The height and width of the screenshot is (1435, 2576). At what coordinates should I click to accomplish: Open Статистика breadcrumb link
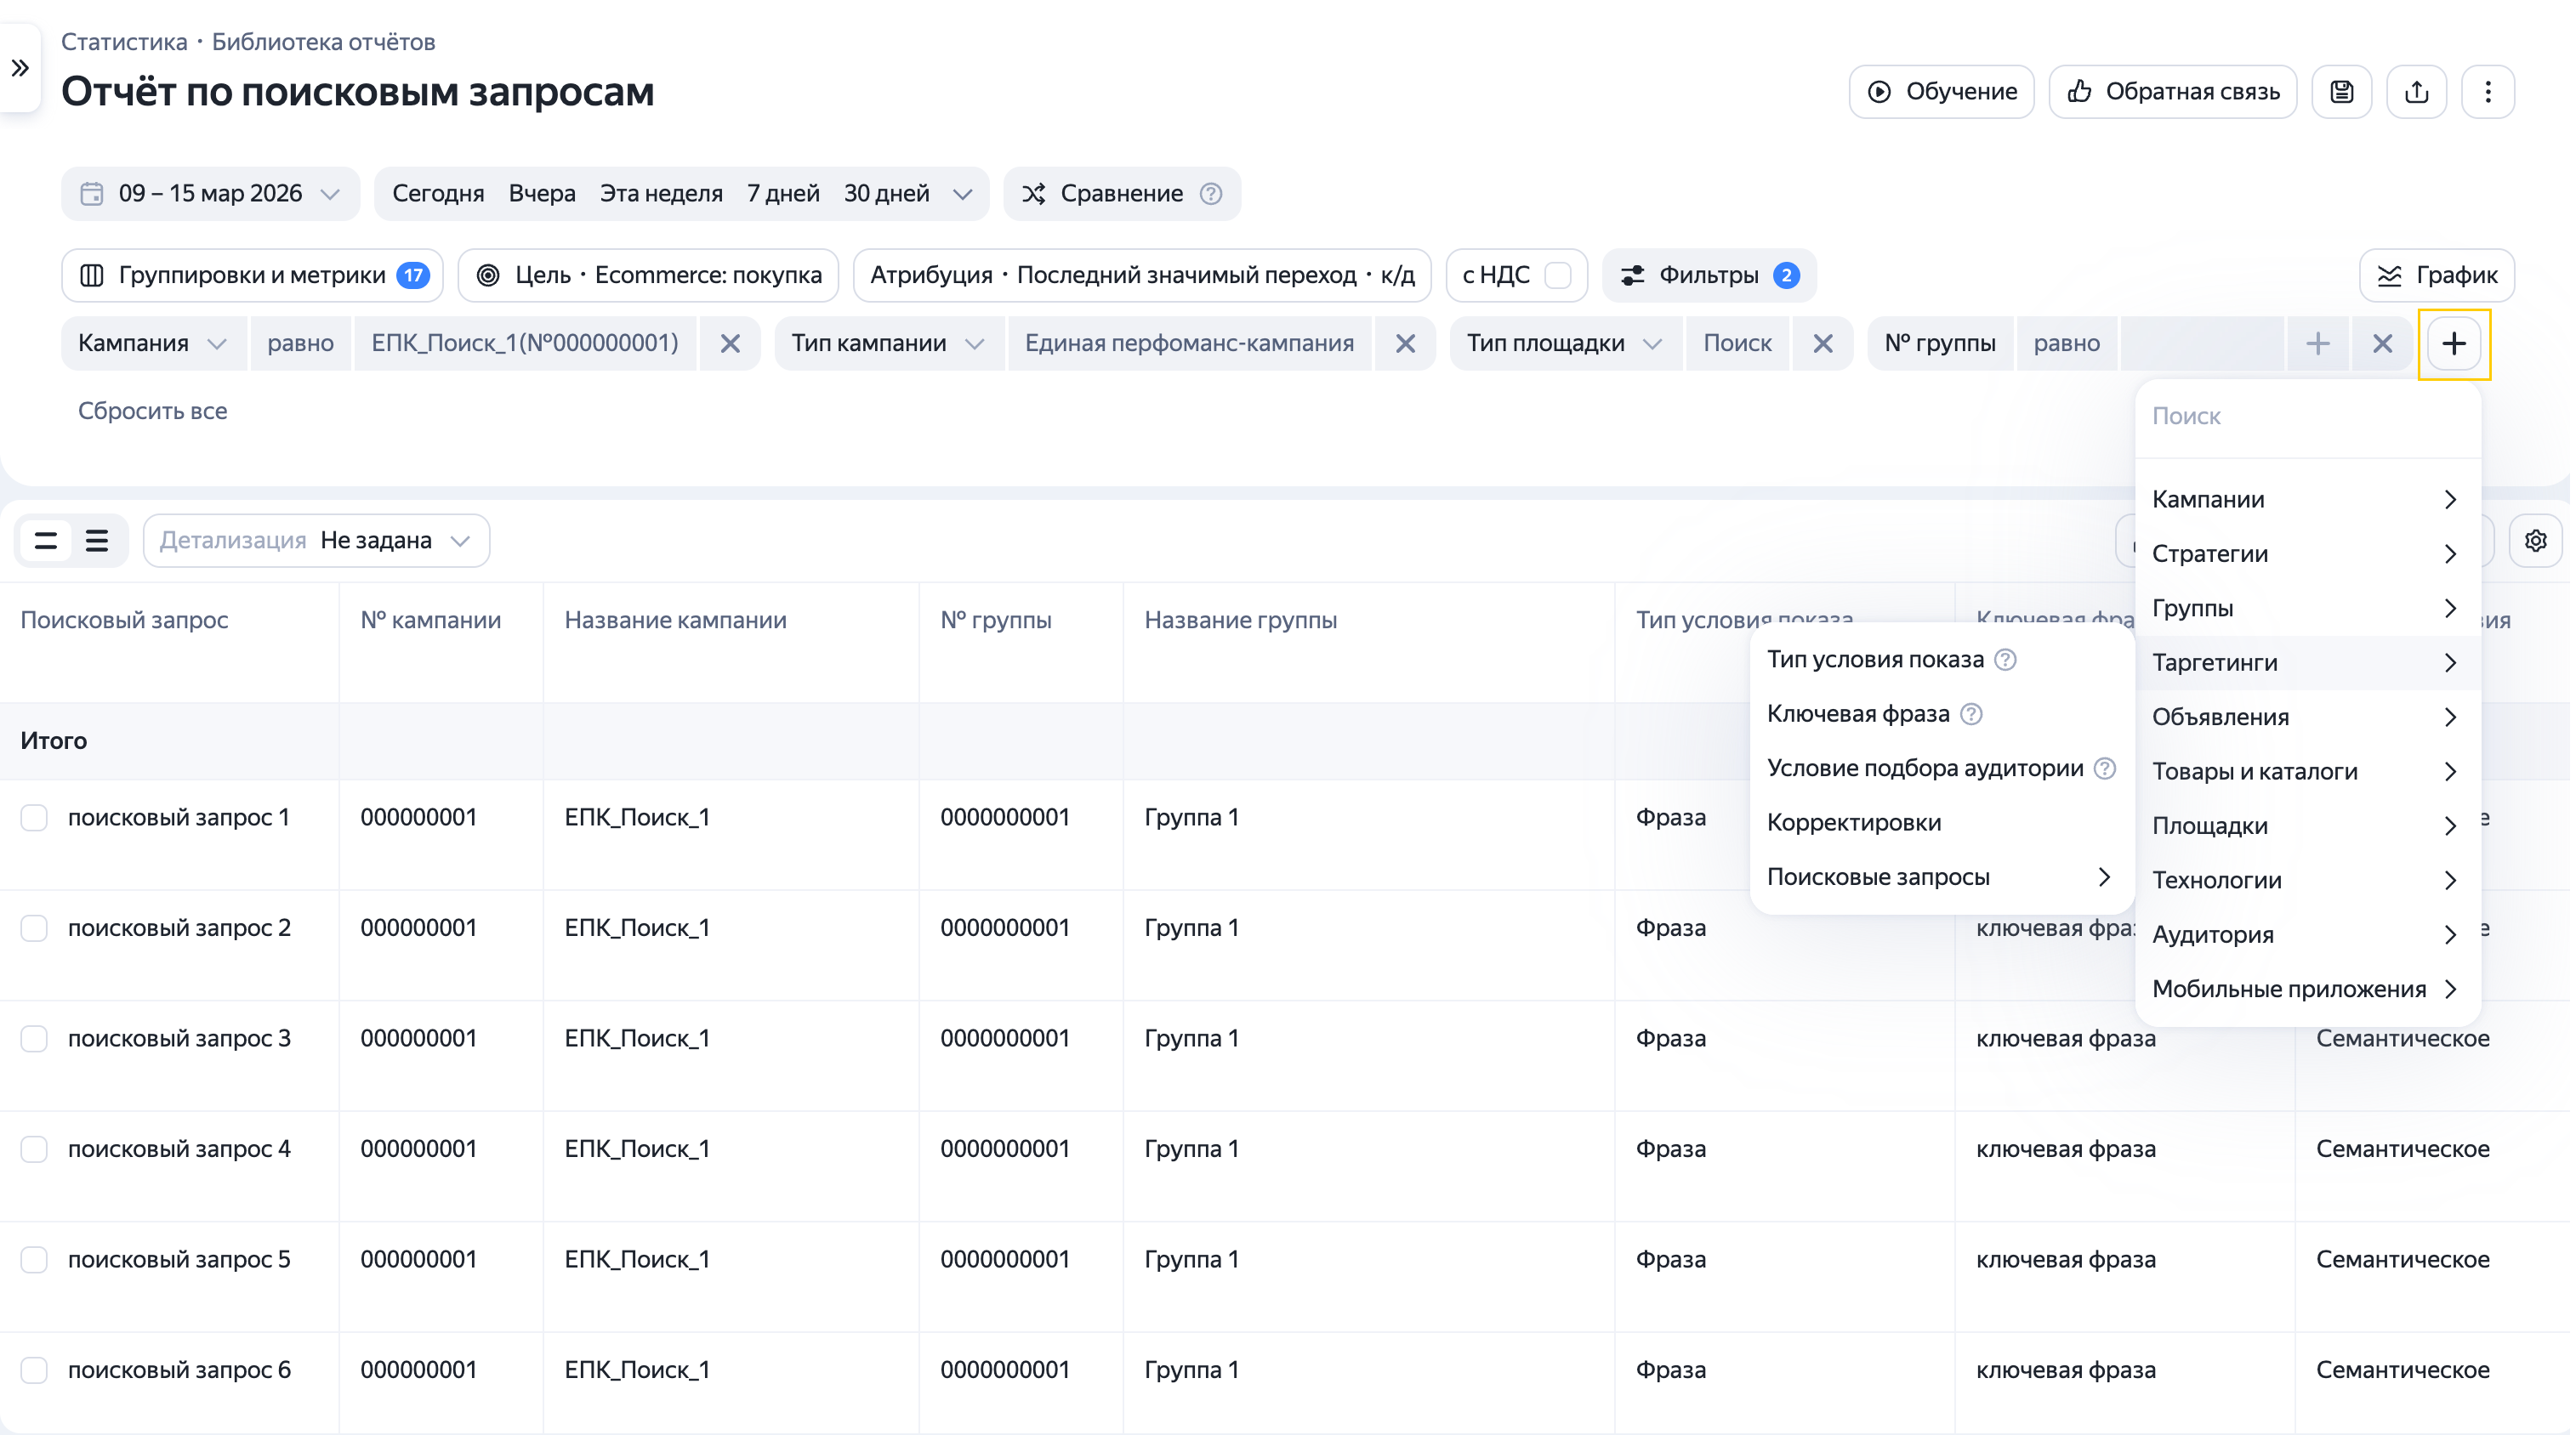(124, 42)
